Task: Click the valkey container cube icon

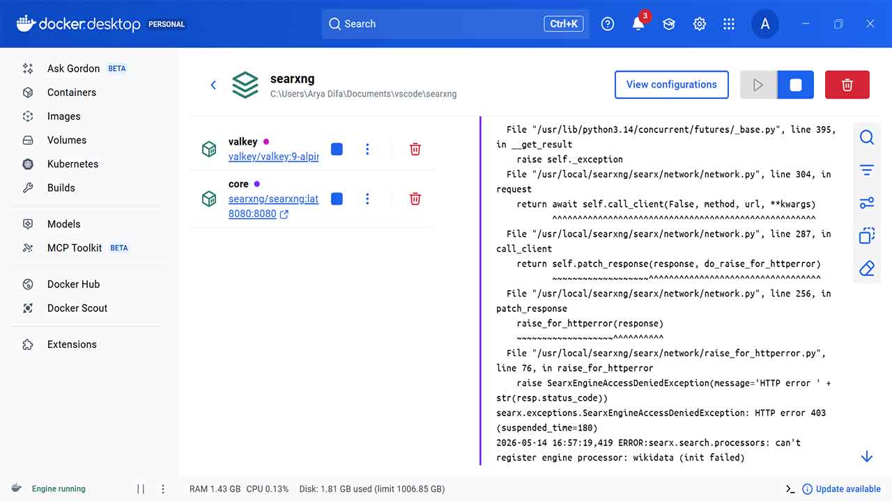Action: click(x=209, y=149)
